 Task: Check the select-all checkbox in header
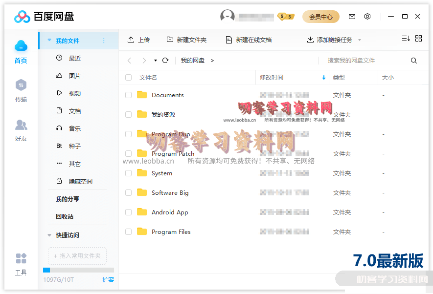coord(129,78)
